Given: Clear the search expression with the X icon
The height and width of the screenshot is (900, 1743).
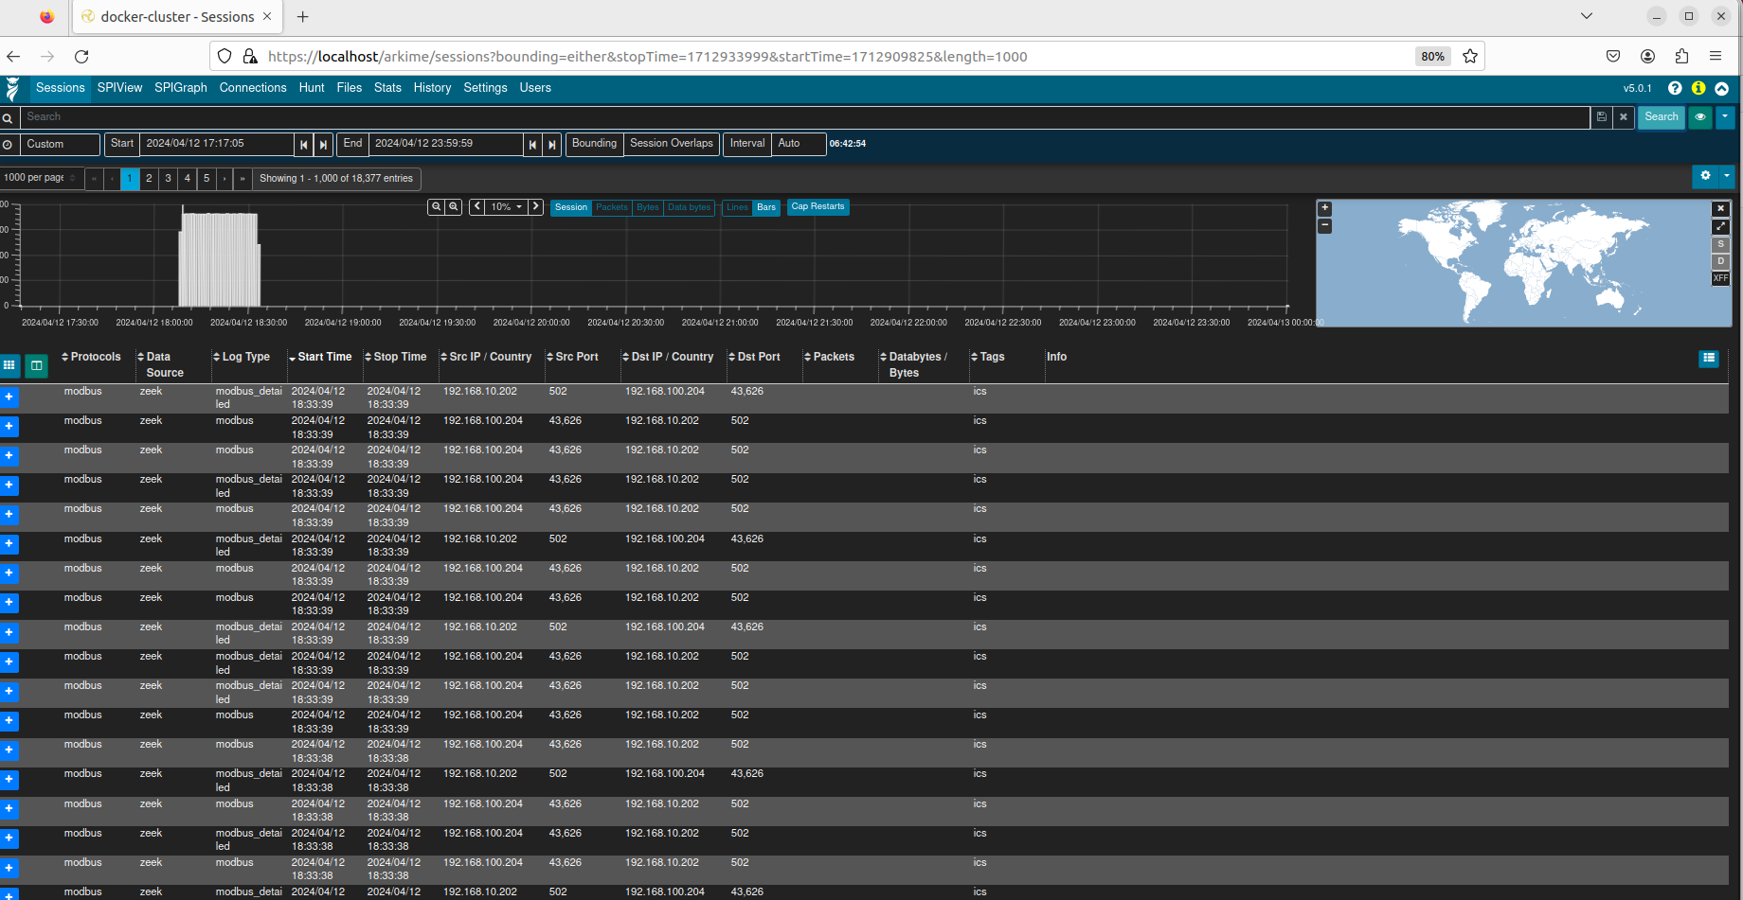Looking at the screenshot, I should [x=1623, y=117].
